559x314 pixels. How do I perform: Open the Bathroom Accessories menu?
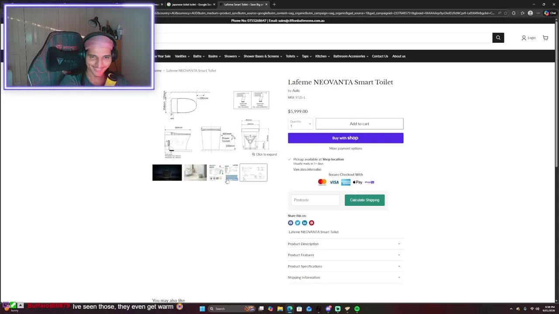(351, 56)
